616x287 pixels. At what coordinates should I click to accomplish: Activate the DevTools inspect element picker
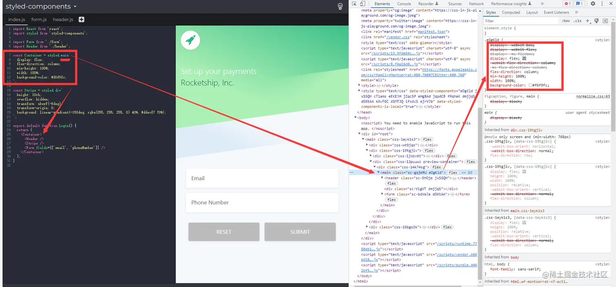pyautogui.click(x=354, y=4)
